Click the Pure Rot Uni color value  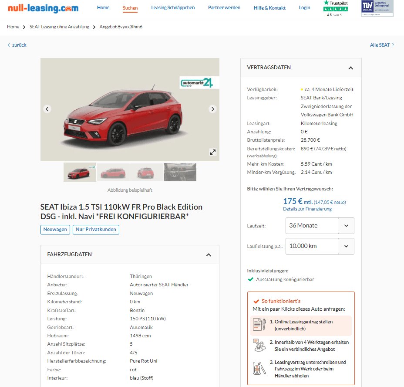point(144,361)
